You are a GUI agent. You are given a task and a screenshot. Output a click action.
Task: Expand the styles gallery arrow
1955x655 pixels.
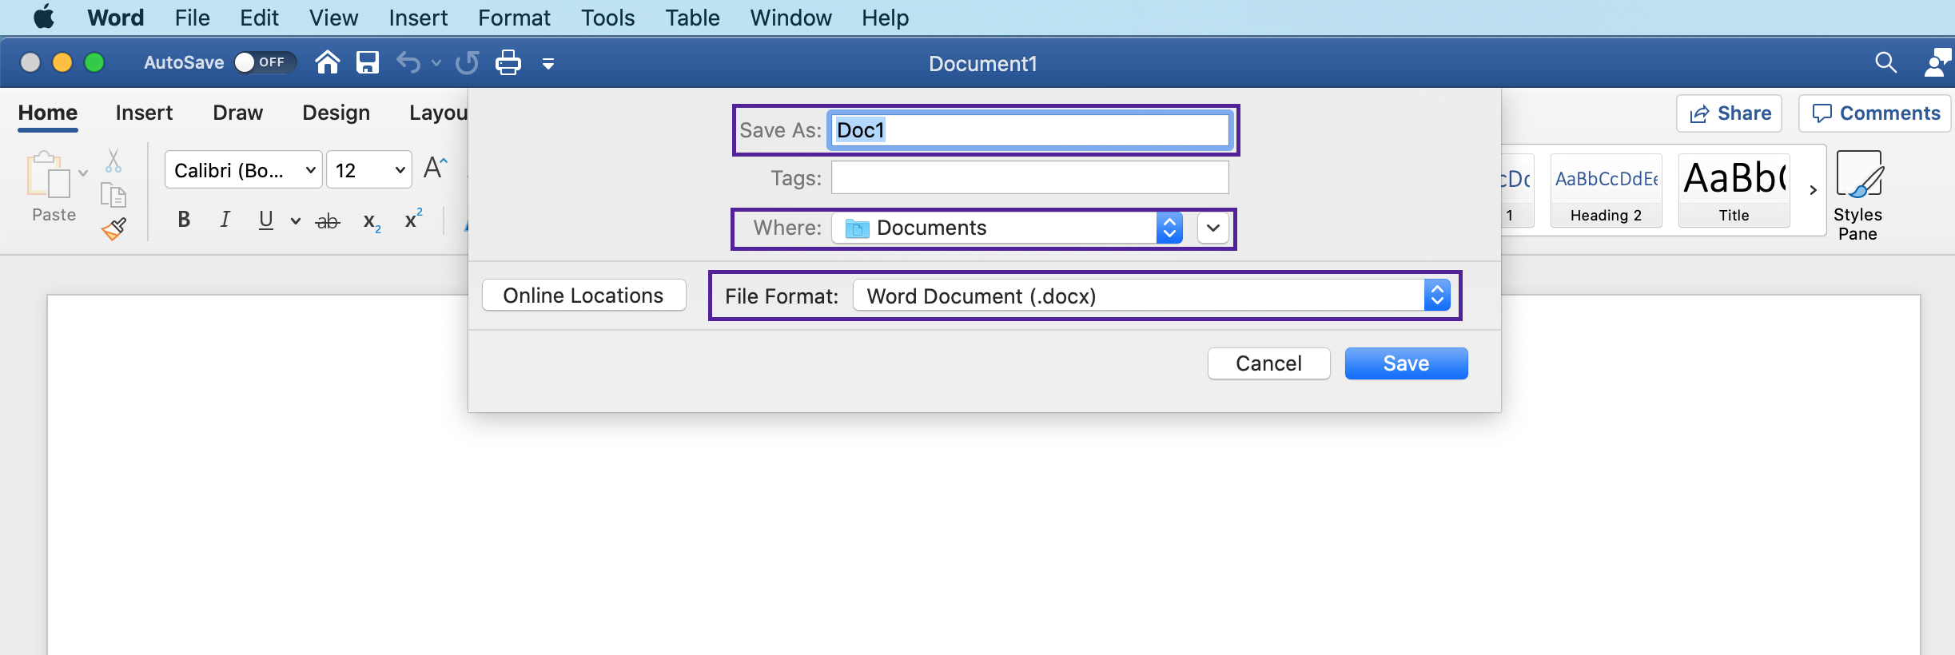pos(1813,190)
